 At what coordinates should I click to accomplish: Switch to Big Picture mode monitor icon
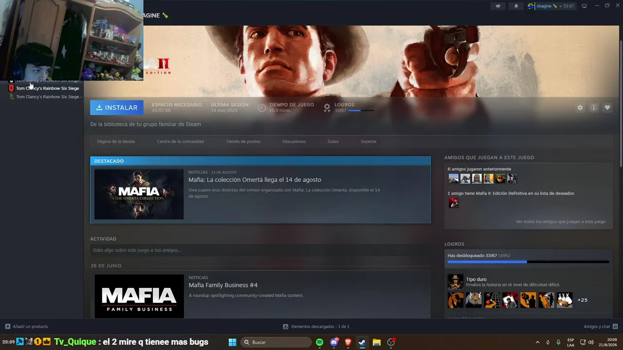pyautogui.click(x=584, y=6)
